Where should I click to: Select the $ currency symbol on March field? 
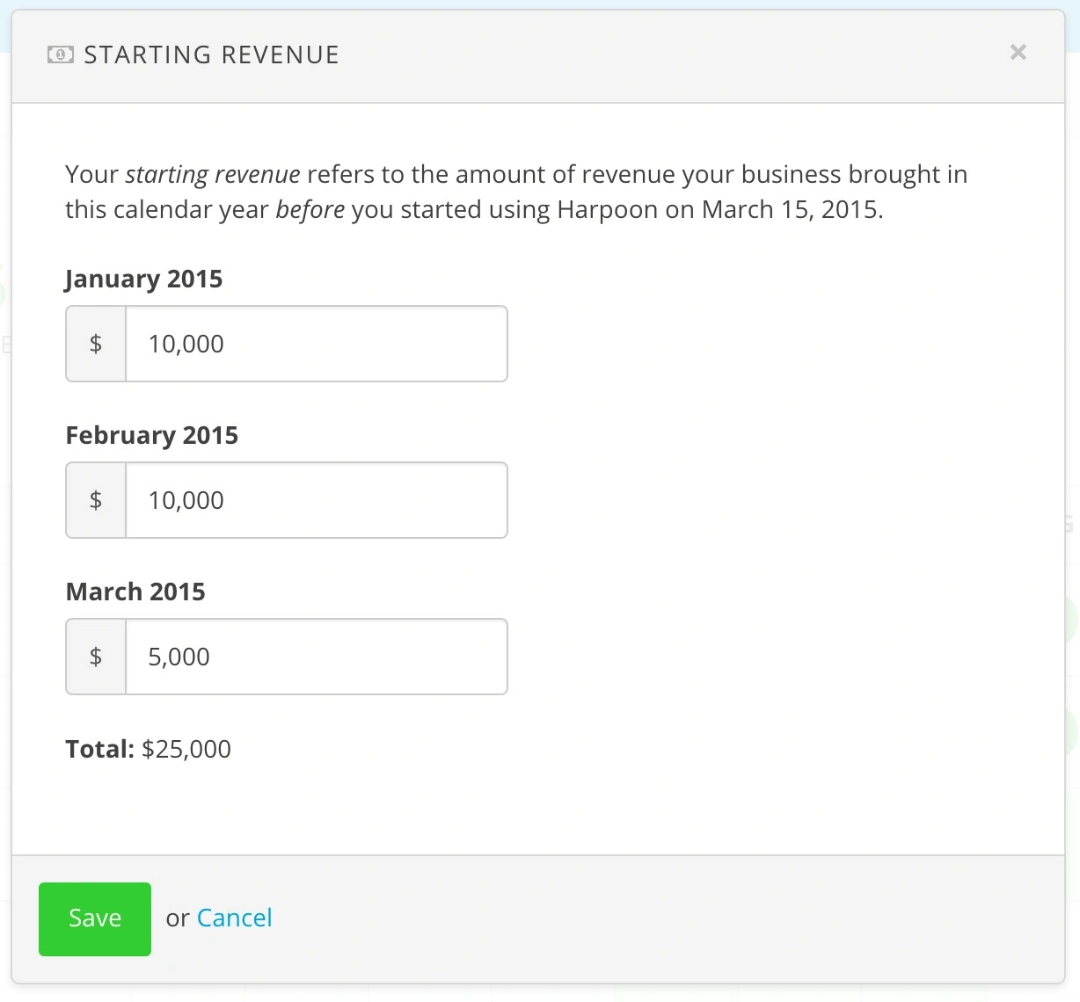95,656
